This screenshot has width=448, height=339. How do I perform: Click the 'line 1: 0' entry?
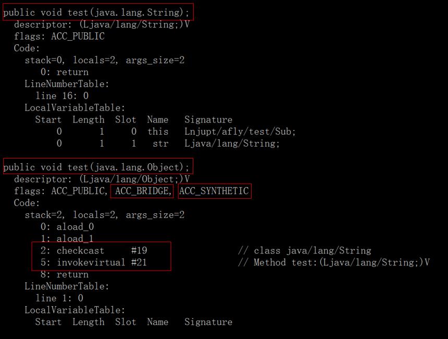click(59, 298)
